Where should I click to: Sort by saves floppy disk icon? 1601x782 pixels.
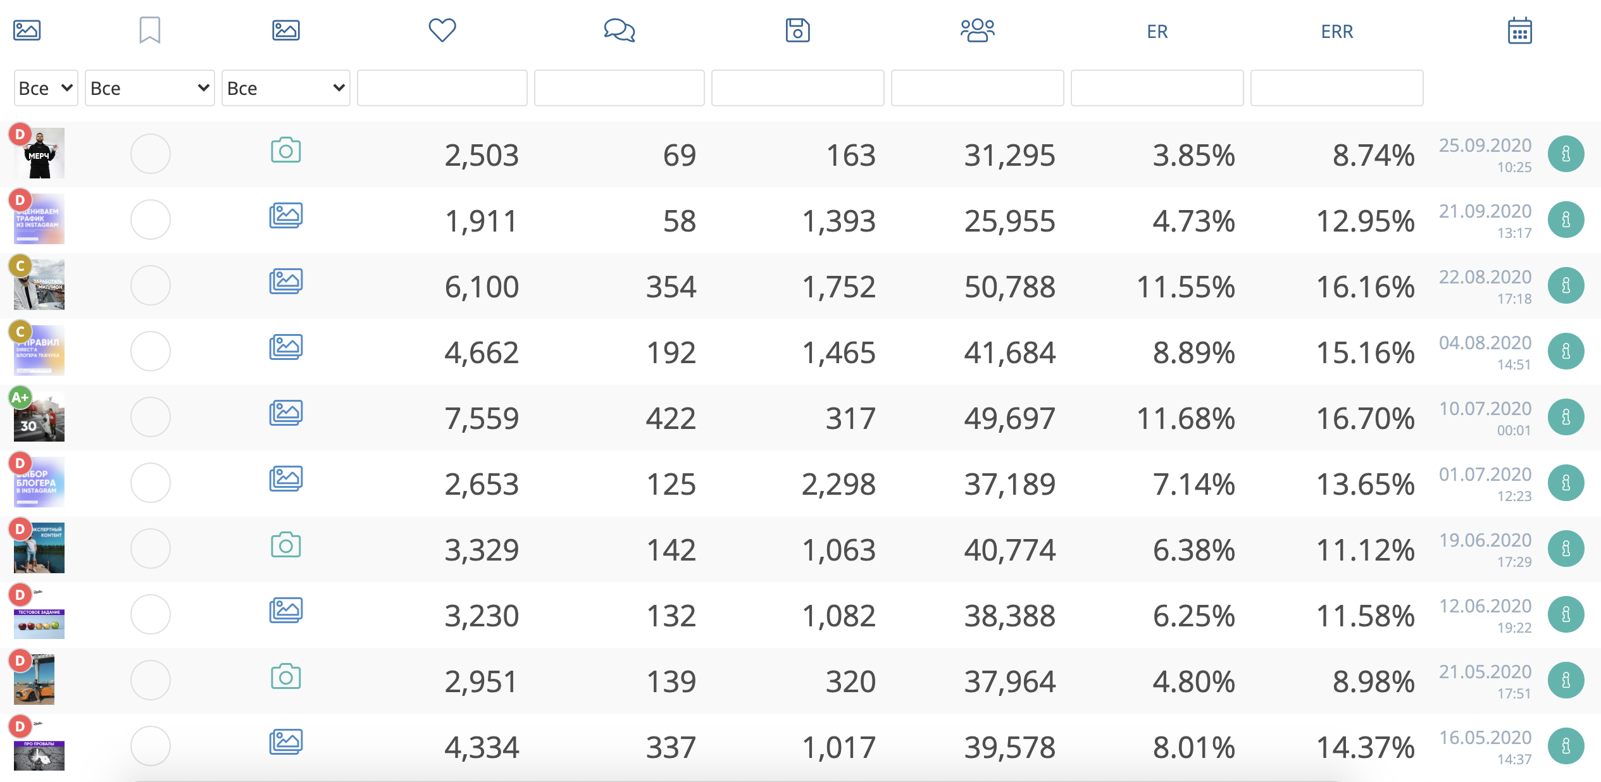(x=797, y=30)
